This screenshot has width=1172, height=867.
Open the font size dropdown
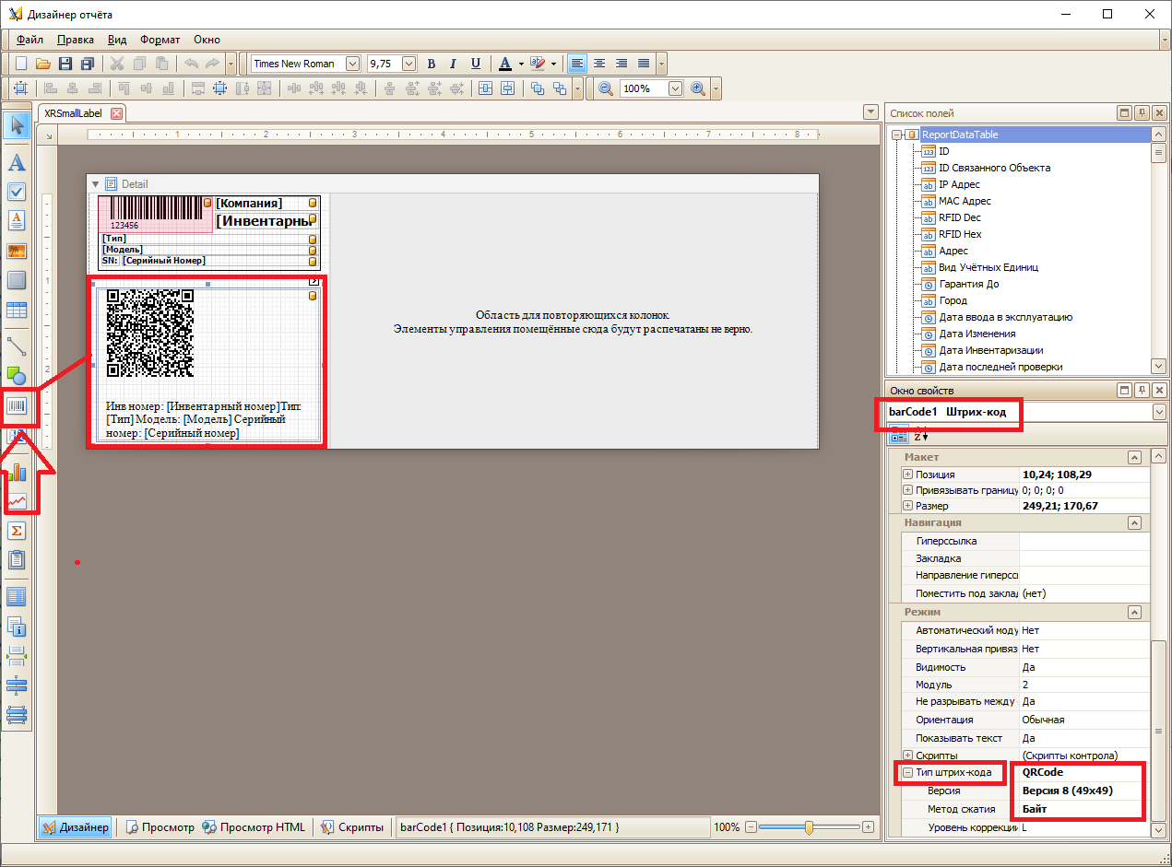coord(409,64)
